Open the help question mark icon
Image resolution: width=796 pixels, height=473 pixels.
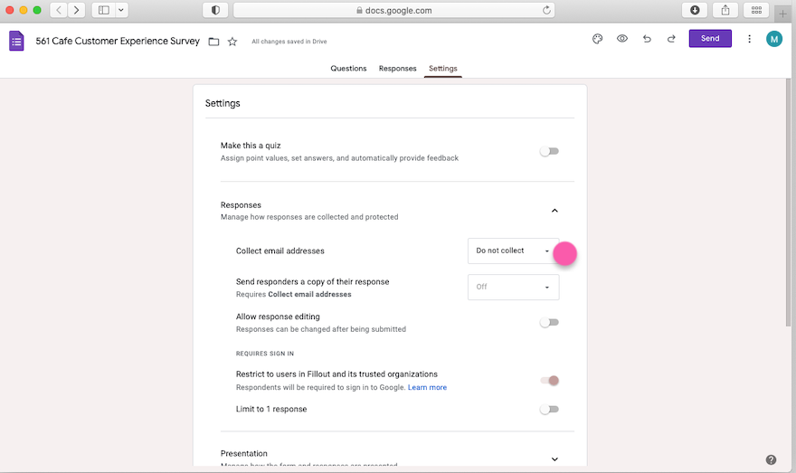click(x=771, y=459)
